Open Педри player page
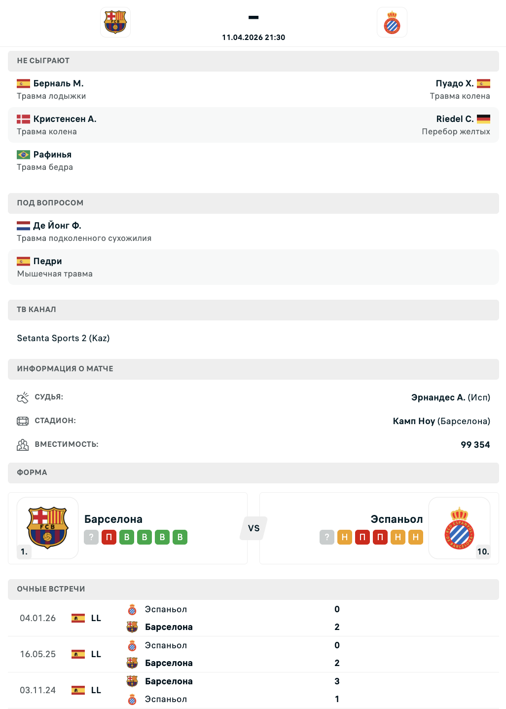This screenshot has height=709, width=506. click(x=47, y=261)
